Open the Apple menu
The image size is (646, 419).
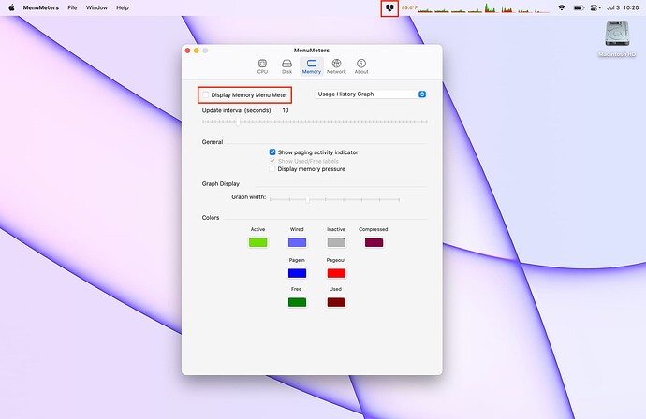11,7
